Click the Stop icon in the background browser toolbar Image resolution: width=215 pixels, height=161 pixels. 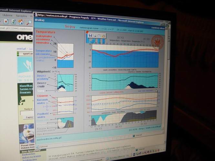[x=6, y=22]
